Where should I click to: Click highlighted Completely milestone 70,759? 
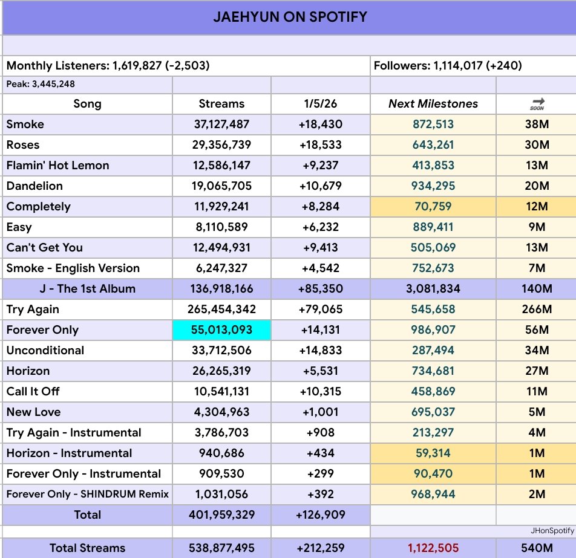[x=433, y=207]
